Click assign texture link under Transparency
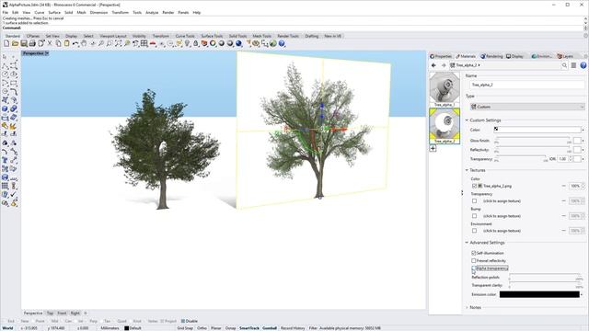Viewport: 589px width, 331px height. coord(502,201)
